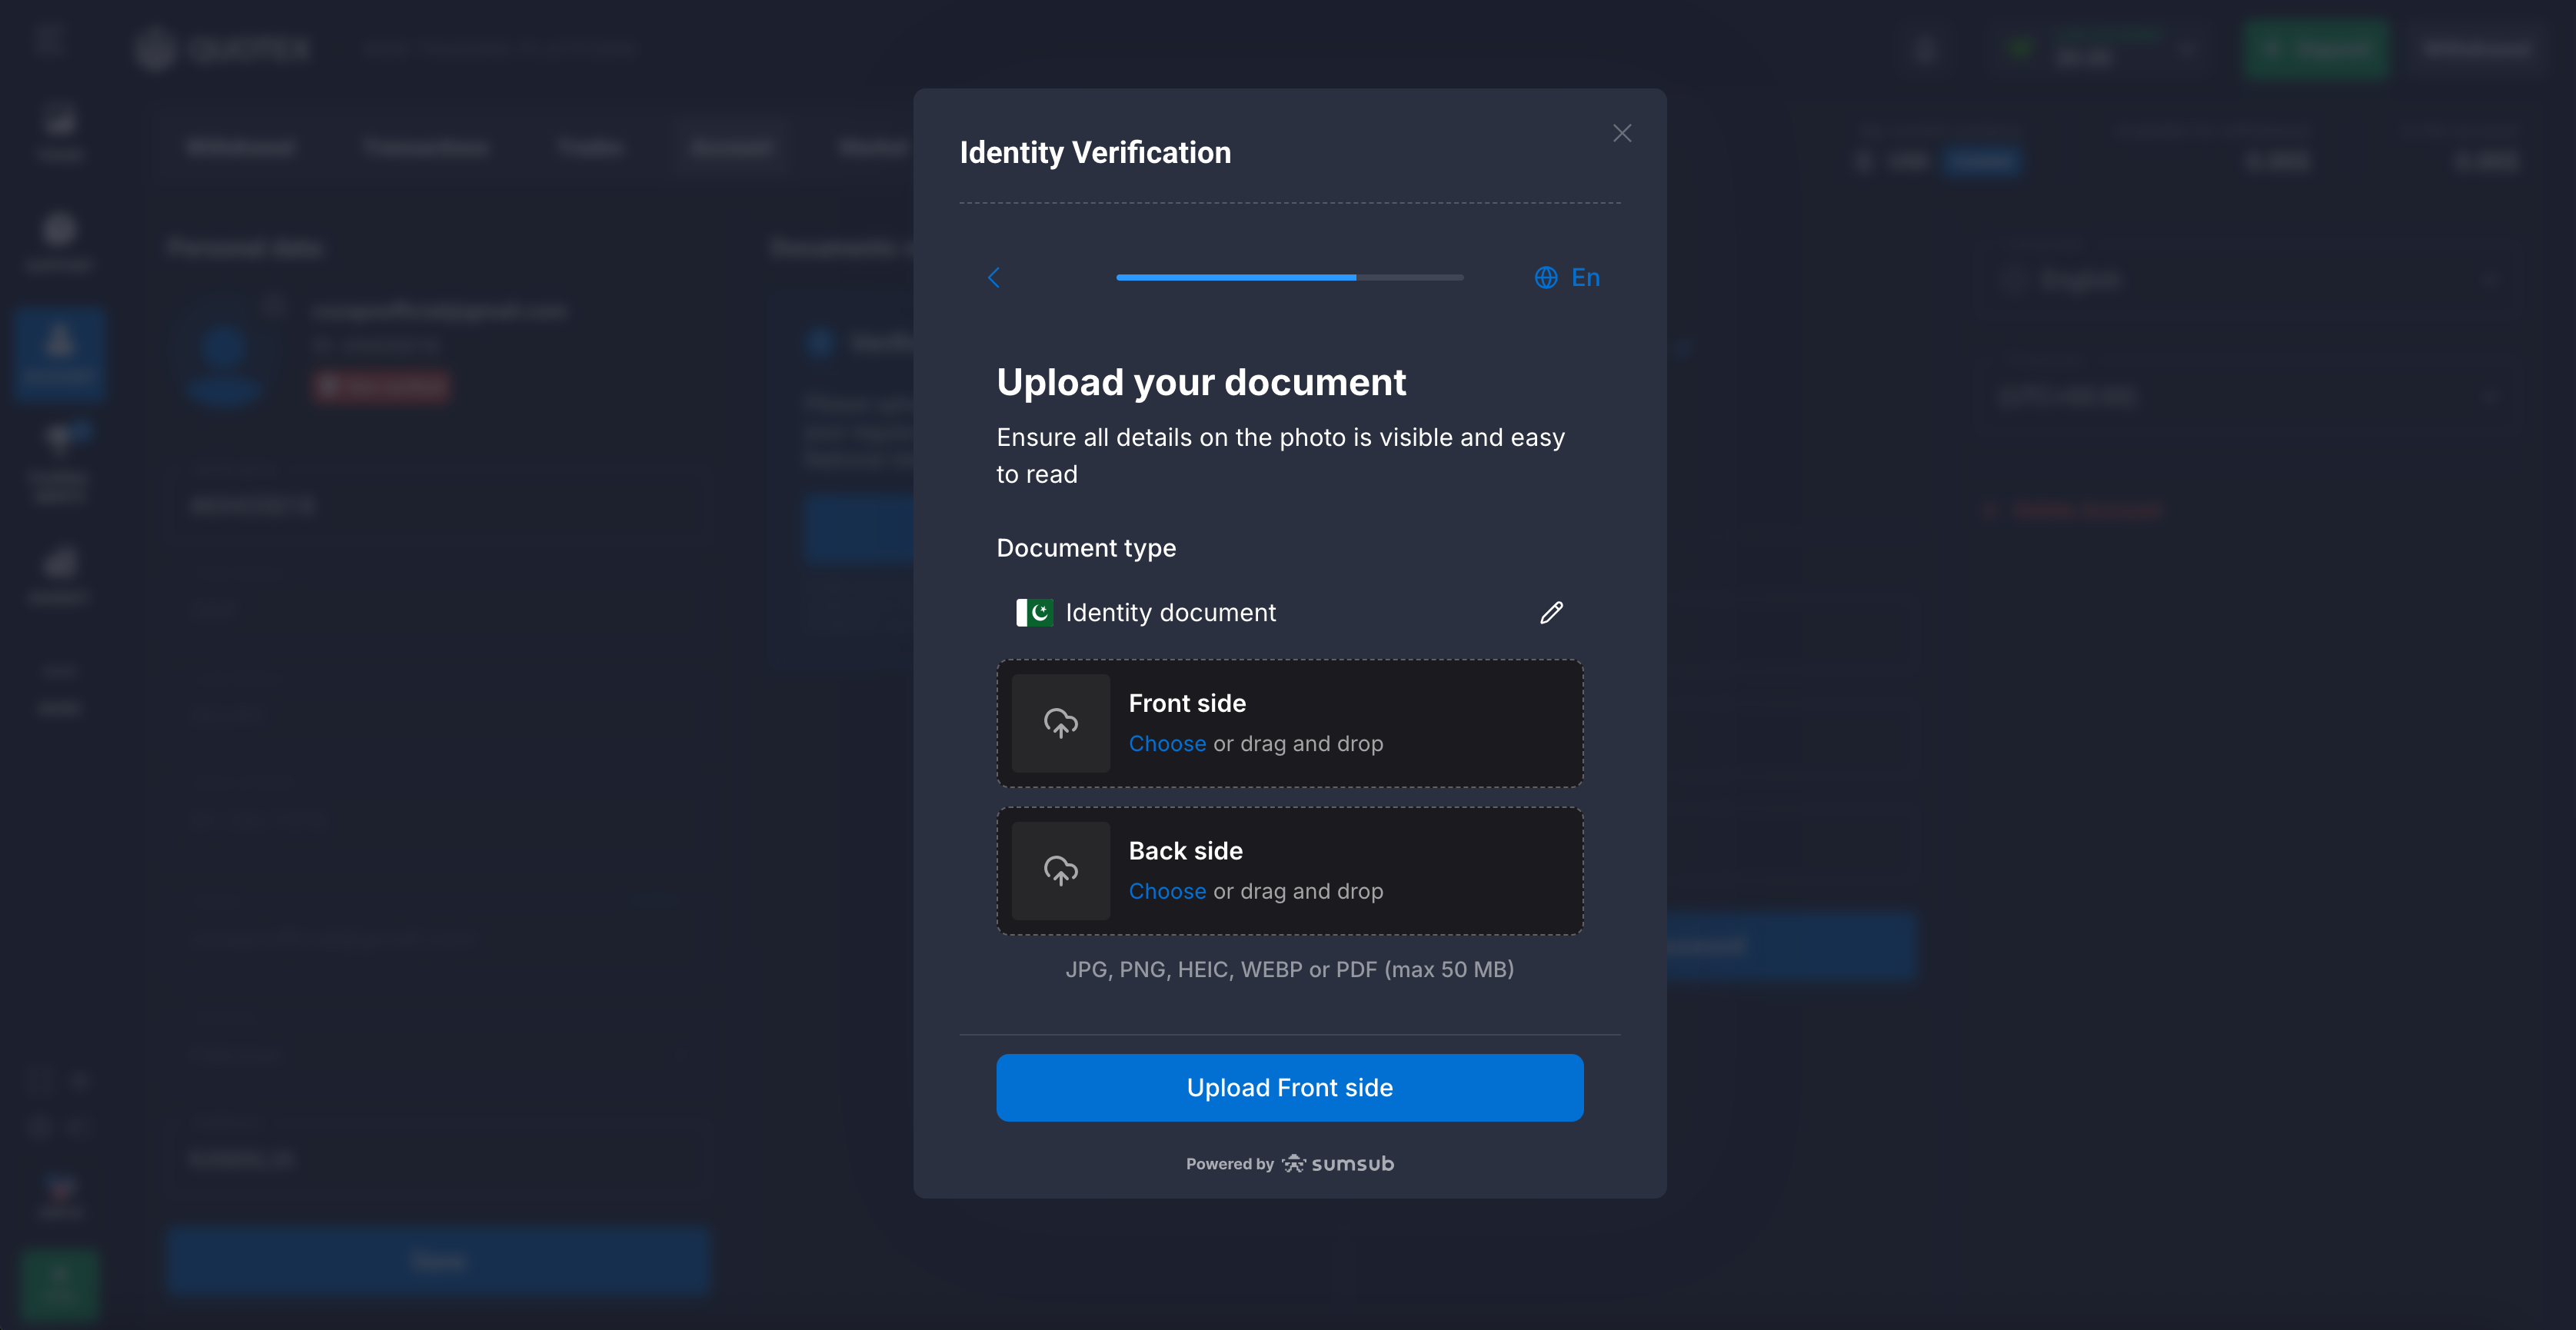Click 'Choose' link for Back side
This screenshot has height=1330, width=2576.
[x=1166, y=891]
